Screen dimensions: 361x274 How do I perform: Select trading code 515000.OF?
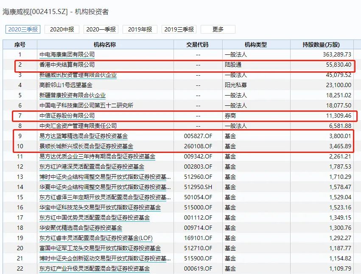198,207
